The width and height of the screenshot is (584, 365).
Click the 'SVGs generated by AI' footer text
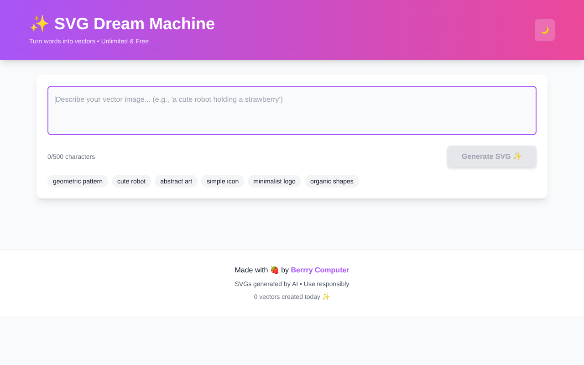(292, 283)
